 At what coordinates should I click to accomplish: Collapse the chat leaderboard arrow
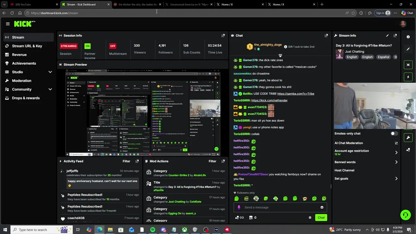(280, 56)
